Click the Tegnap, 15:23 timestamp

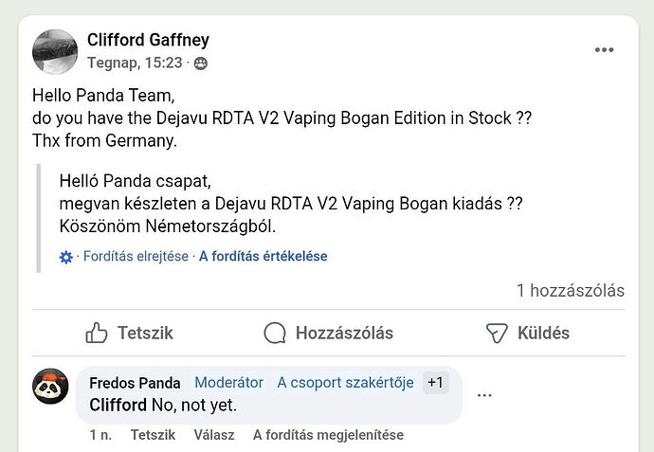click(x=136, y=63)
